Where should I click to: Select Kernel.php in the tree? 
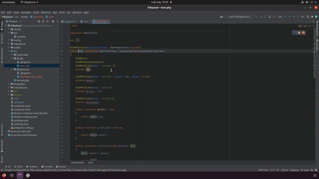coord(21,81)
